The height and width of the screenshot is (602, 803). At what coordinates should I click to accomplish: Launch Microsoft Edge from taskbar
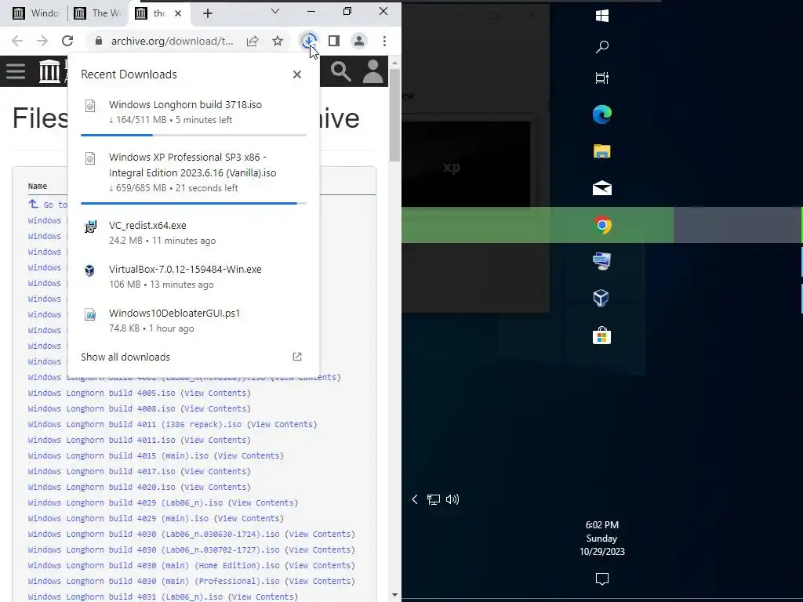(x=602, y=114)
